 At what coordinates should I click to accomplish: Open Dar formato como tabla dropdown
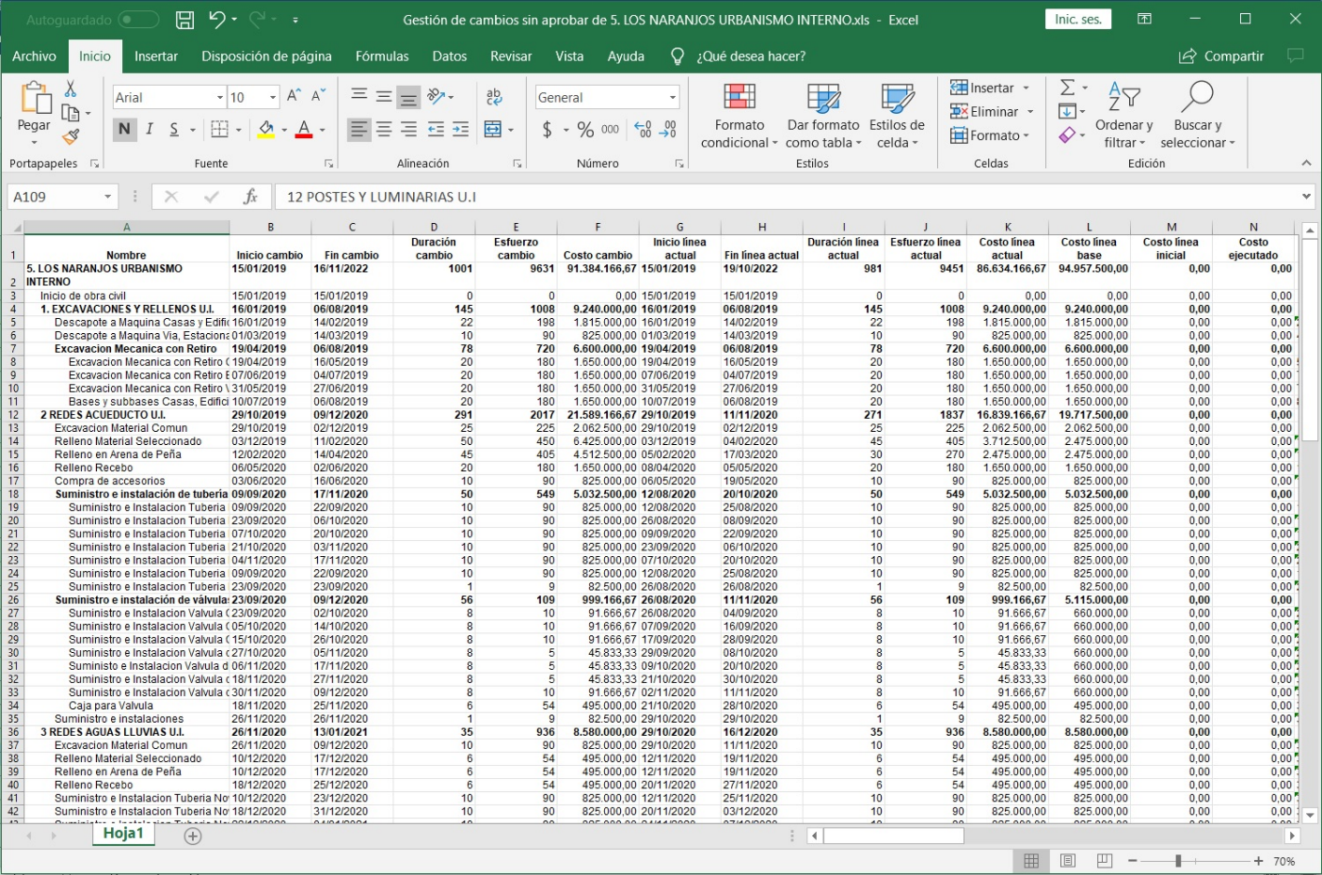click(823, 116)
